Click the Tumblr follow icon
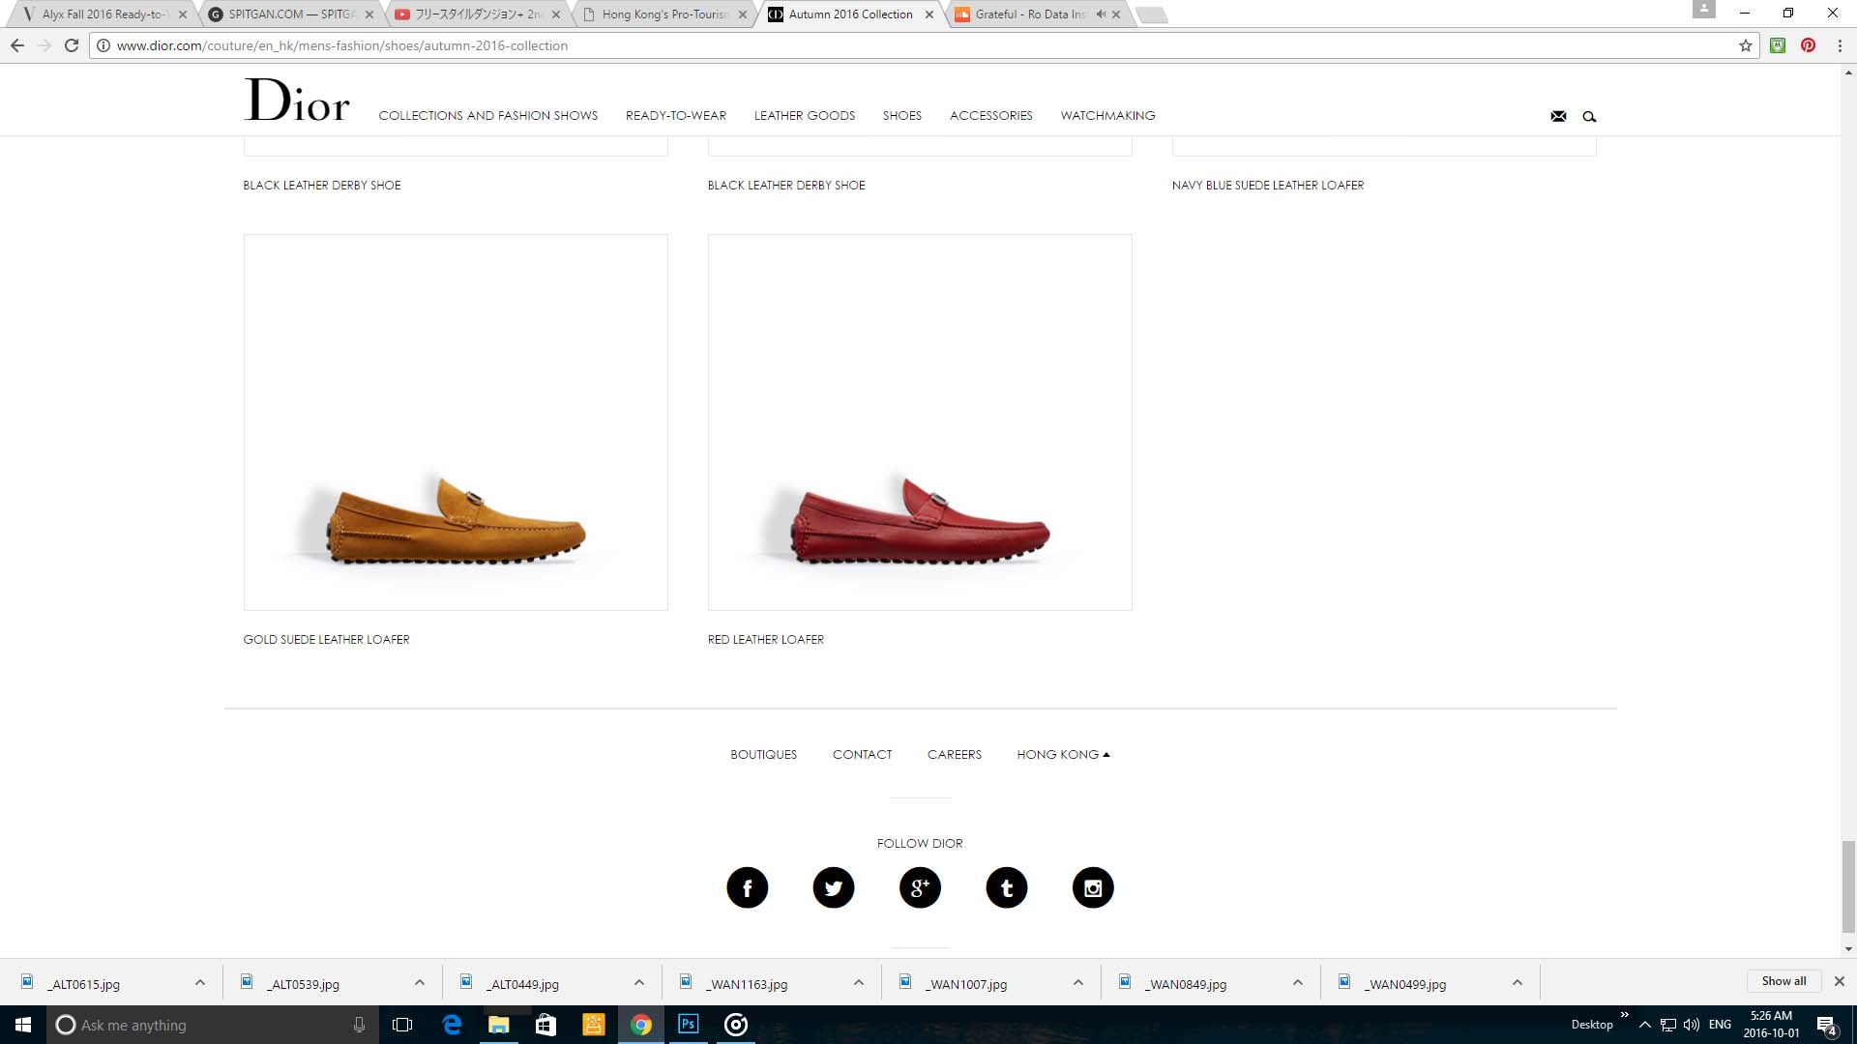This screenshot has height=1044, width=1857. coord(1006,887)
